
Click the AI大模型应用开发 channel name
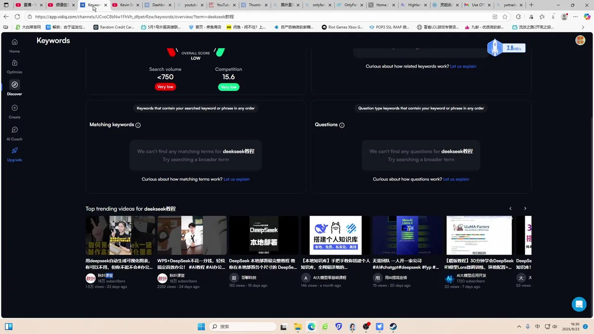(x=471, y=276)
